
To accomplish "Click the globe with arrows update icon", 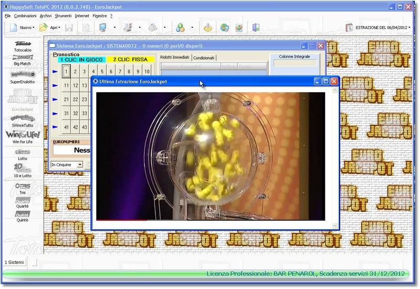I will click(239, 28).
